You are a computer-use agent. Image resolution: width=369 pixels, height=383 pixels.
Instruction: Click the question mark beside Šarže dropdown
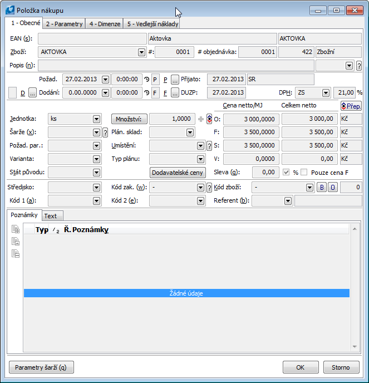tap(105, 132)
